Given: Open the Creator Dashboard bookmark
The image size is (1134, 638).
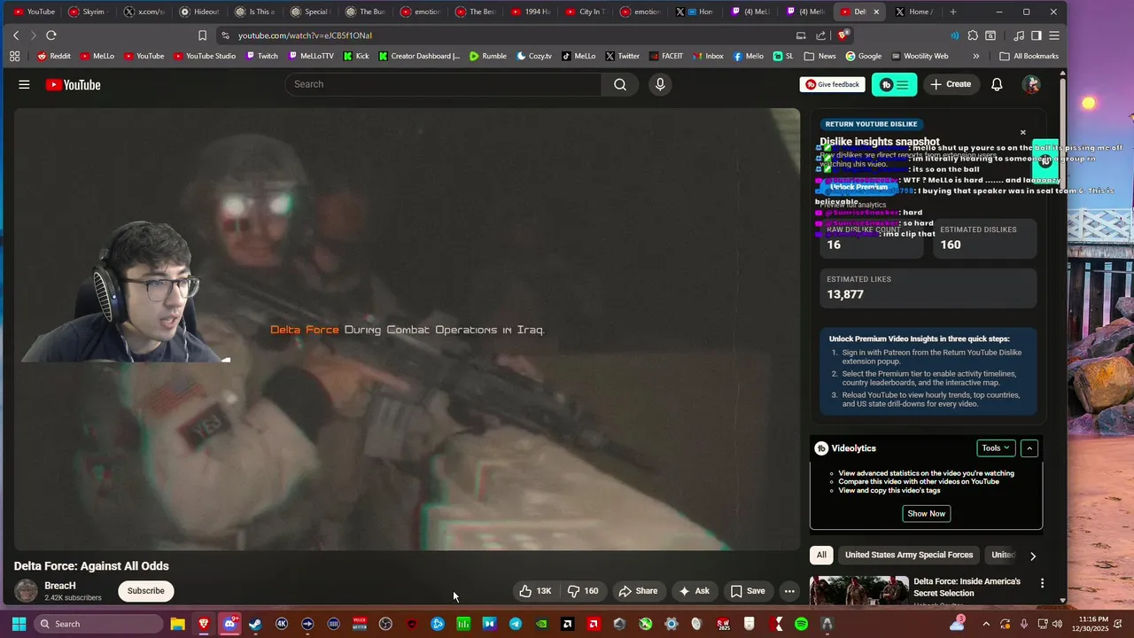Looking at the screenshot, I should point(419,56).
